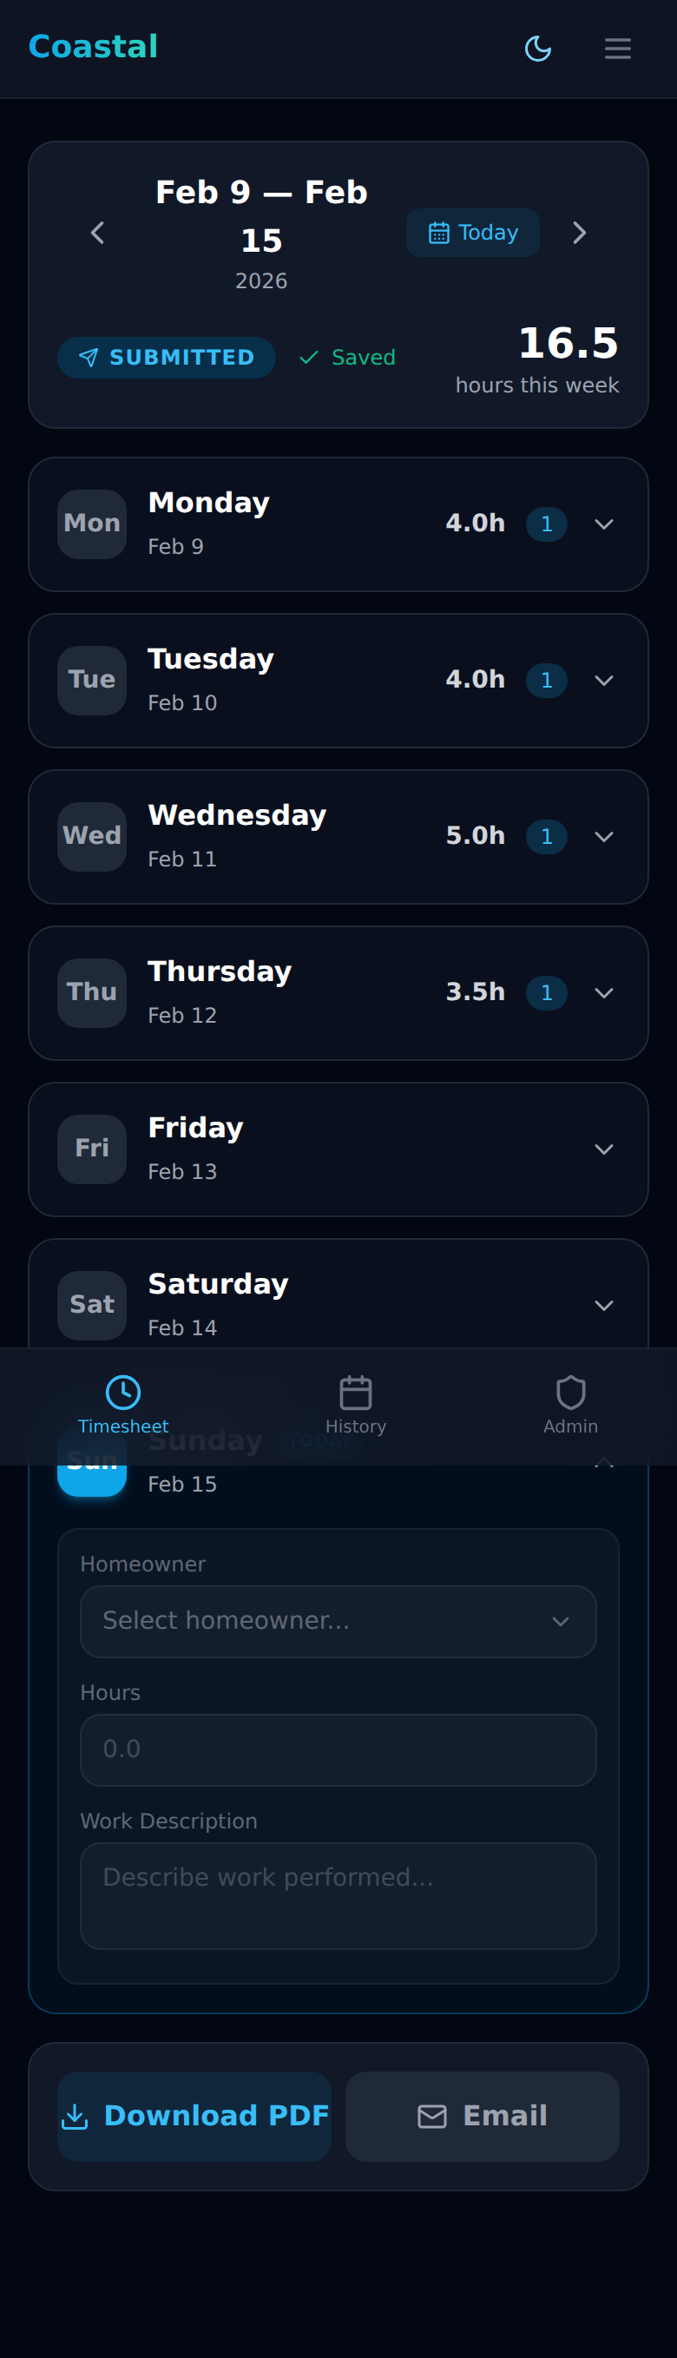
Task: Open the hamburger menu
Action: [617, 49]
